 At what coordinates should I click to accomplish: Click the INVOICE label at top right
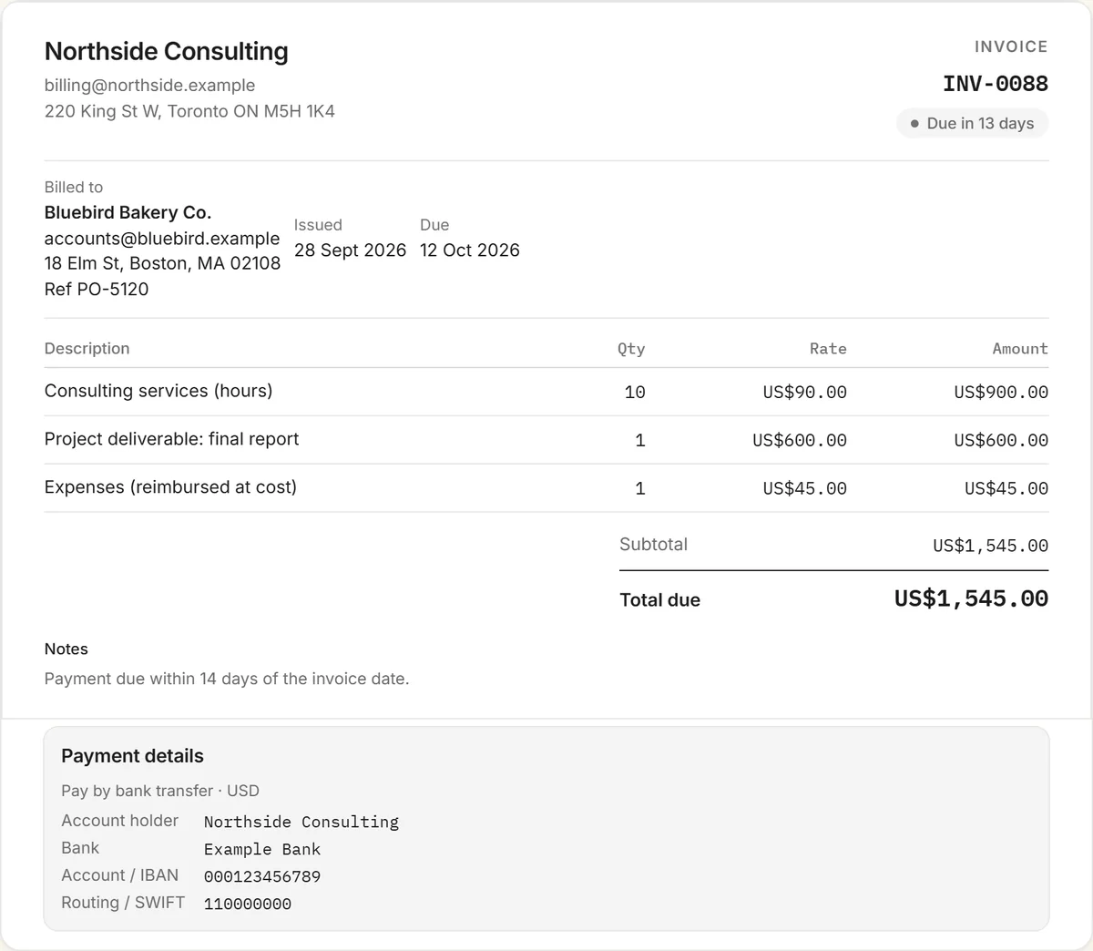point(1011,46)
